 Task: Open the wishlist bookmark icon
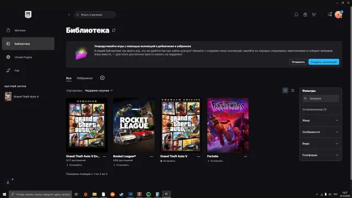[296, 15]
